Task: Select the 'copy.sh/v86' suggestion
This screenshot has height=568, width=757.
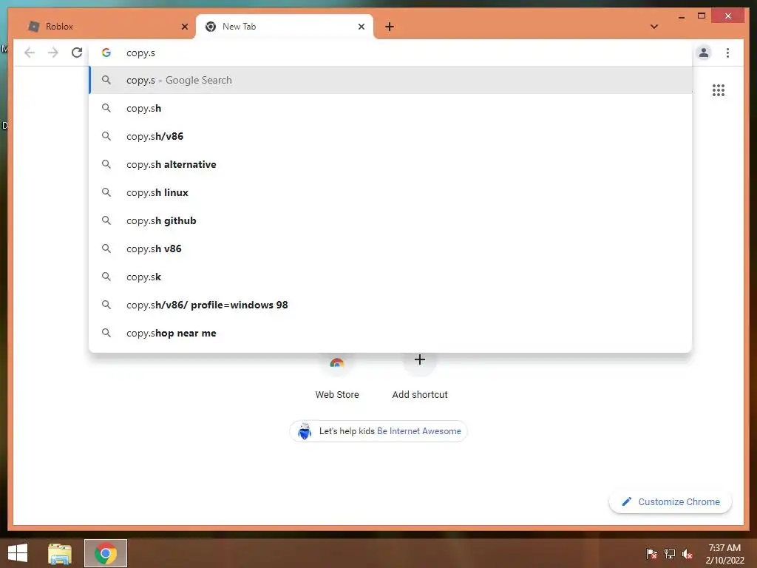Action: point(390,136)
